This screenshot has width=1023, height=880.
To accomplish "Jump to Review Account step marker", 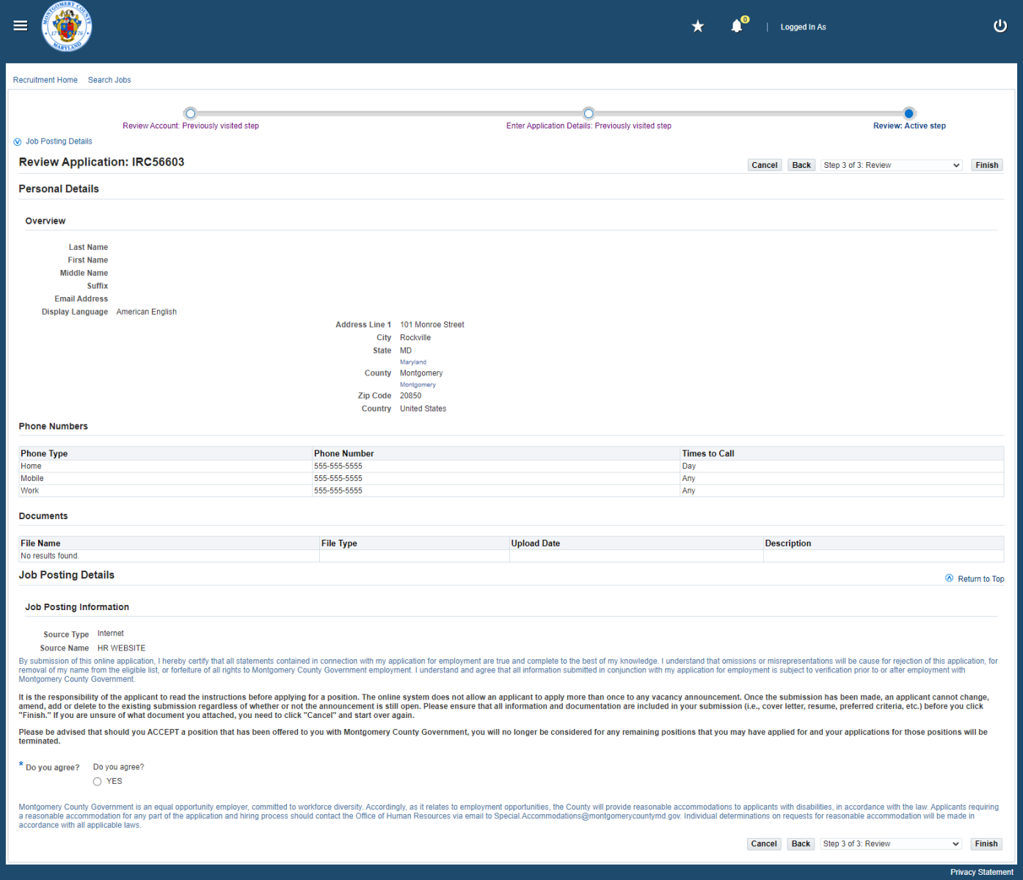I will 191,114.
